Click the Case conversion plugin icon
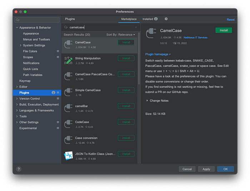 [69, 140]
